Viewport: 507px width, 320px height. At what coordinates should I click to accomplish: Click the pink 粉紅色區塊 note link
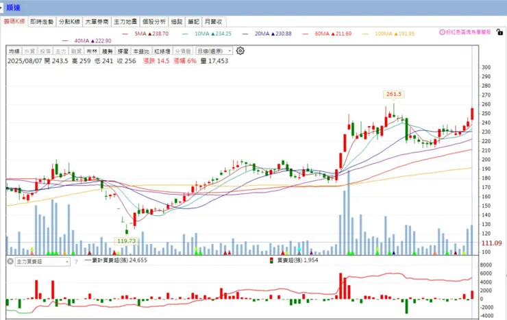coord(468,32)
